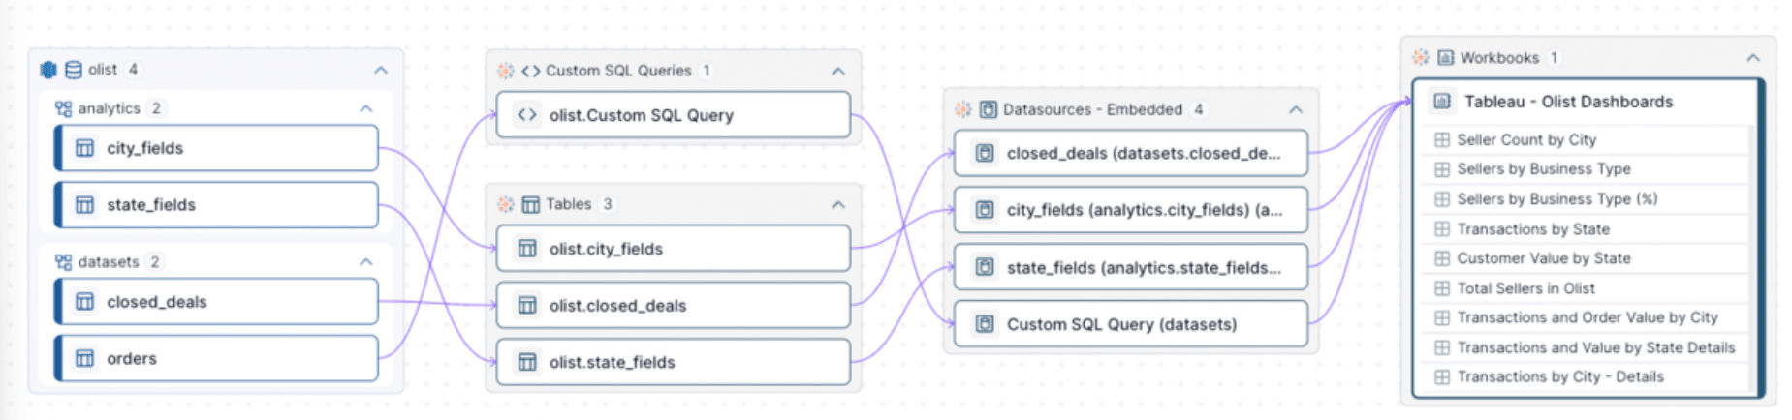Open the Seller Count by City sheet
This screenshot has width=1792, height=420.
[1586, 139]
